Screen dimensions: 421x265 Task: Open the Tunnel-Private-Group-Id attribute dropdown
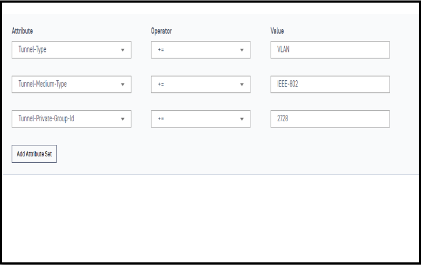pos(72,119)
